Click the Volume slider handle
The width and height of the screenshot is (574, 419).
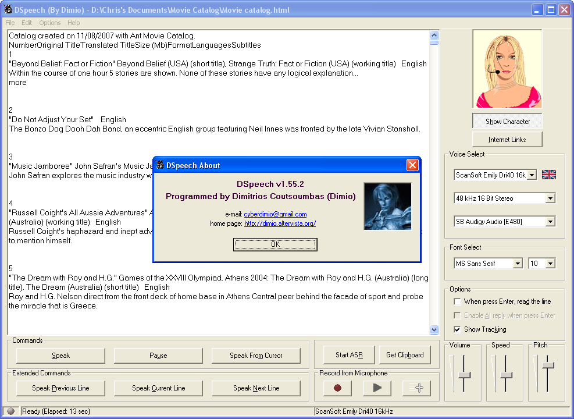(x=464, y=375)
